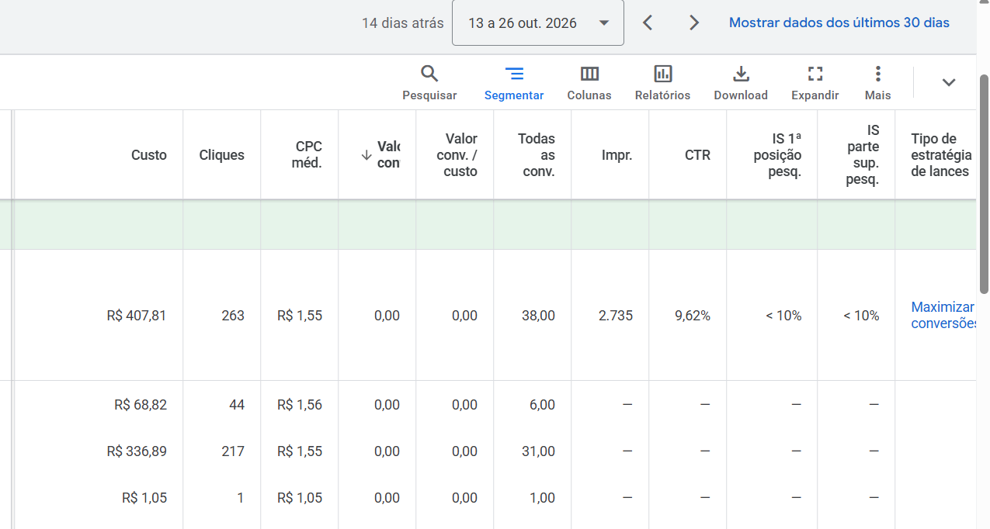This screenshot has width=990, height=529.
Task: Open the Segmentar segment menu
Action: (x=514, y=83)
